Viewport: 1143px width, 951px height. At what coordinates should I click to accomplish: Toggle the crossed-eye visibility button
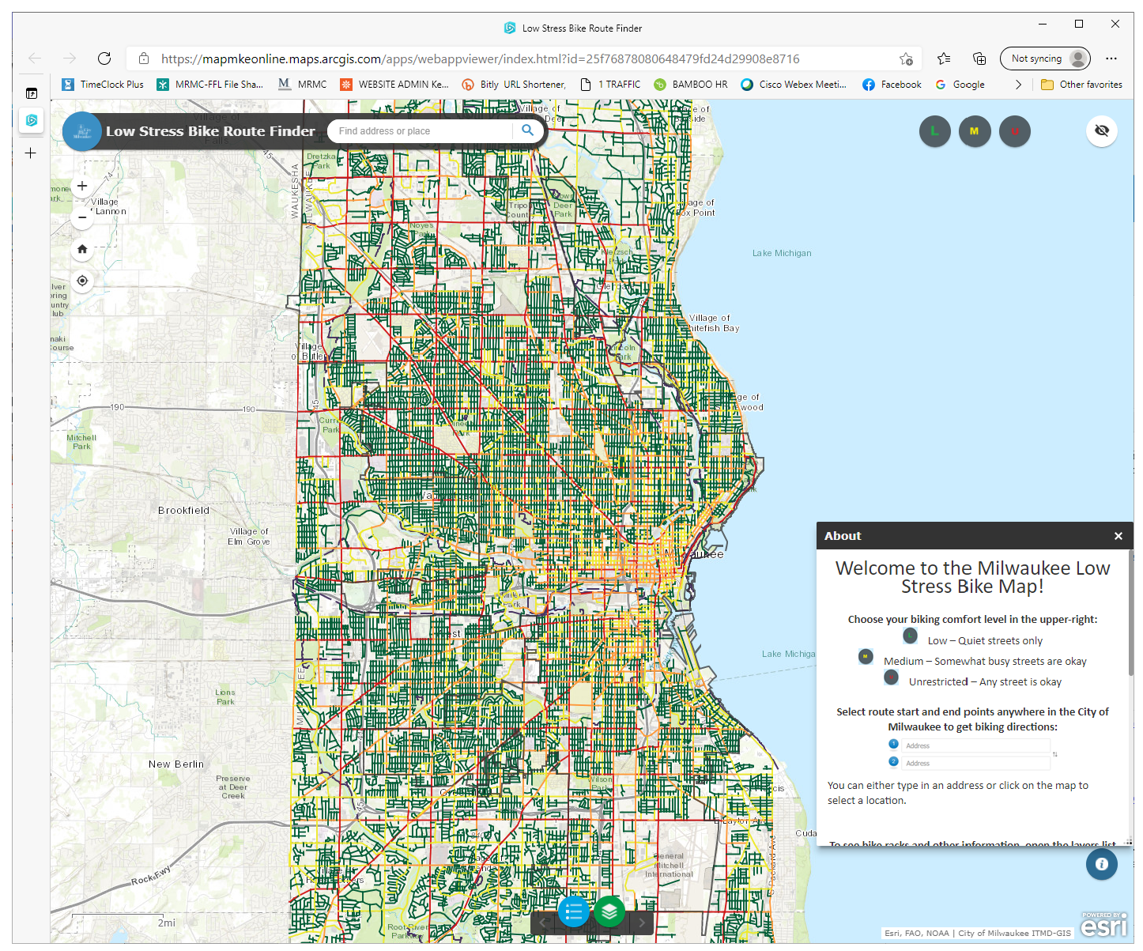[1101, 130]
